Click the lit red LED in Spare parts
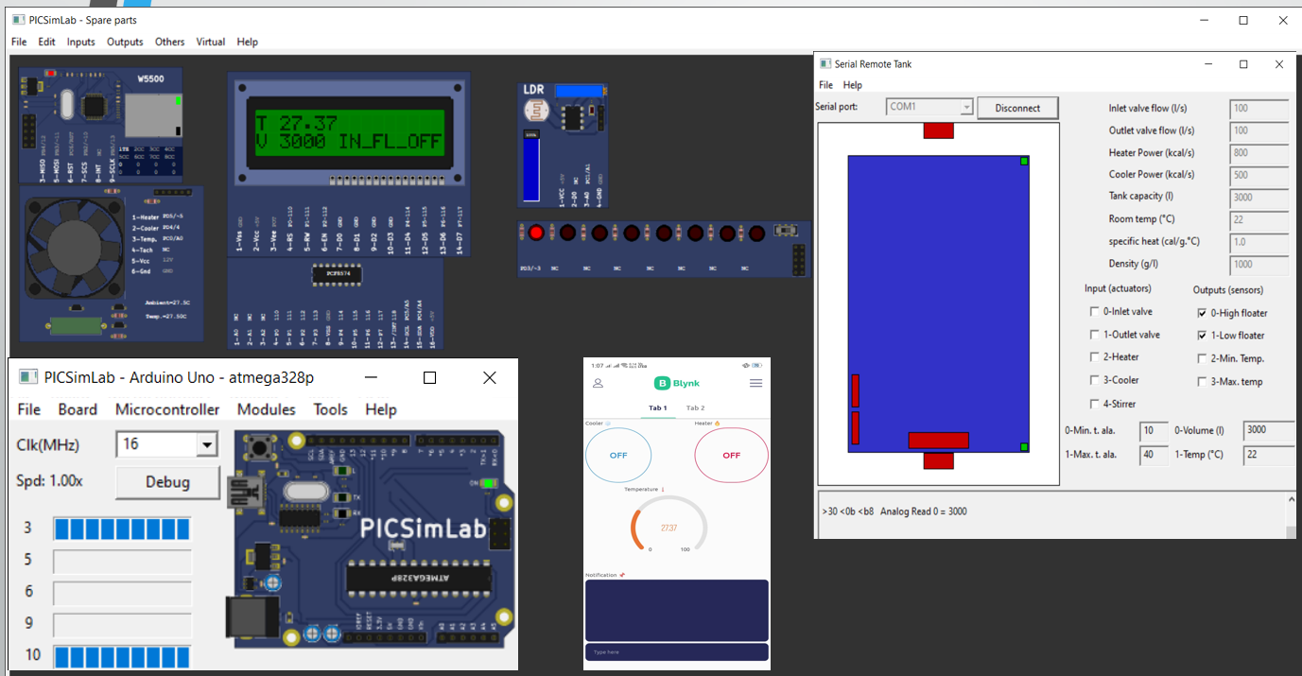1302x676 pixels. (x=536, y=233)
